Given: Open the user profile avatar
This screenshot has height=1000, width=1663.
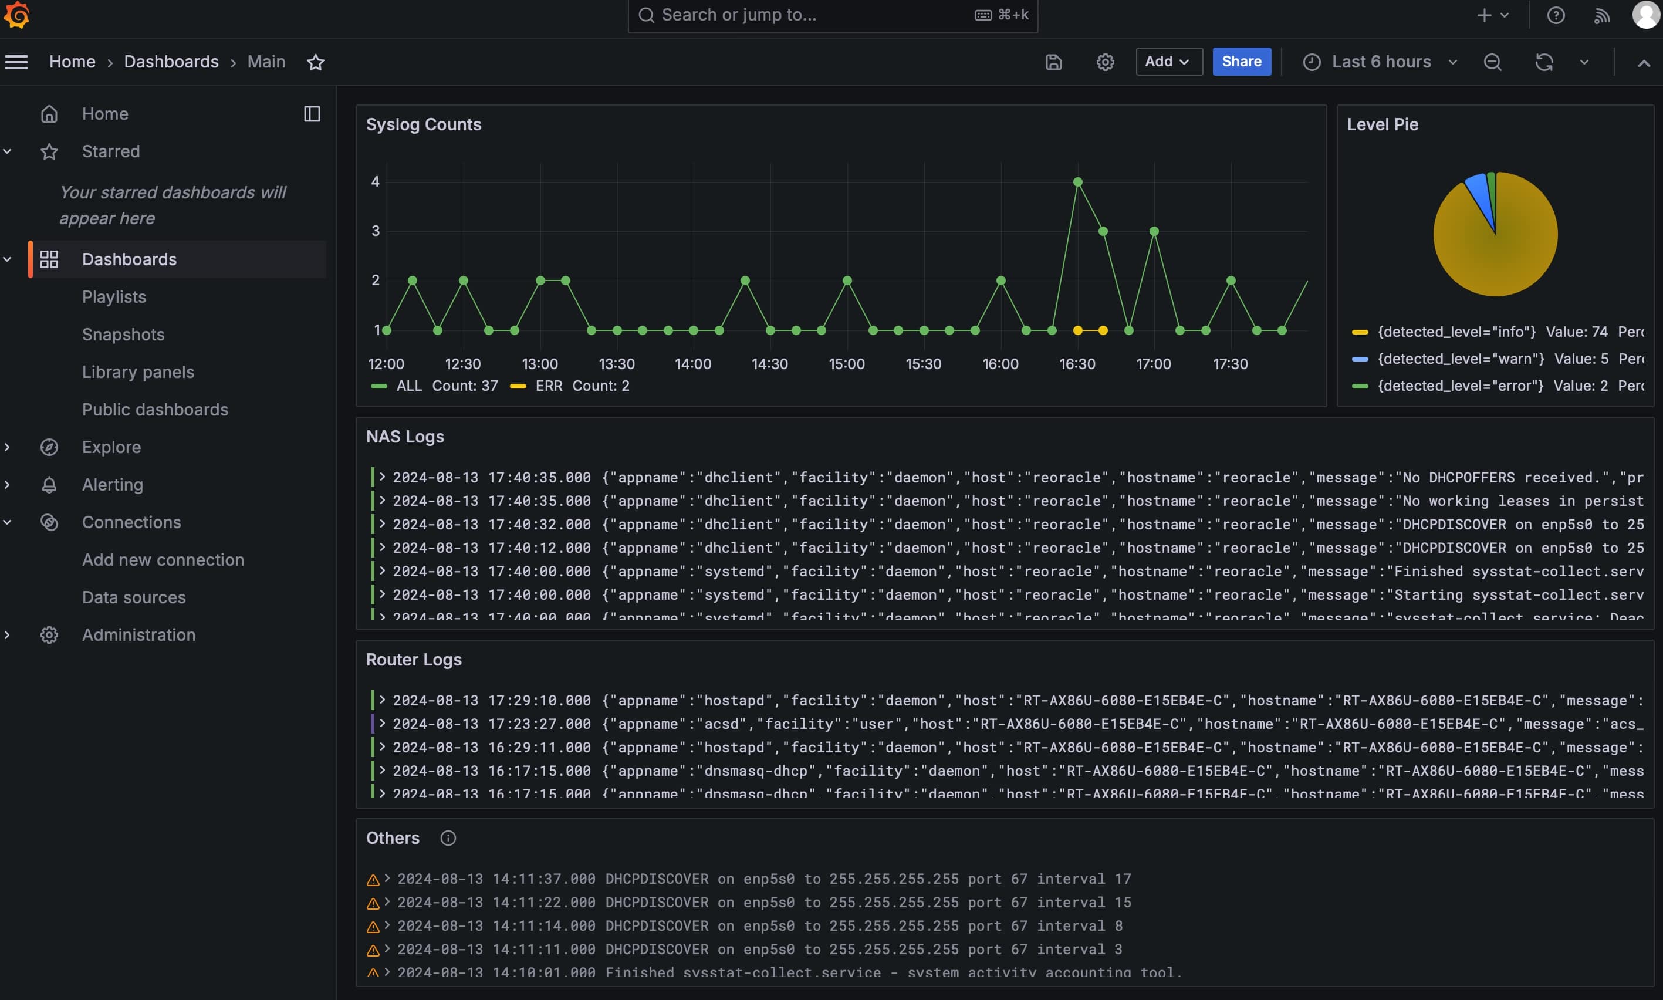Looking at the screenshot, I should (1646, 15).
